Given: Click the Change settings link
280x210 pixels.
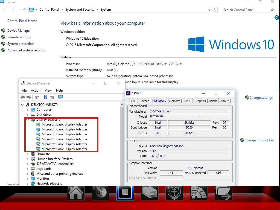Looking at the screenshot, I should point(261,98).
